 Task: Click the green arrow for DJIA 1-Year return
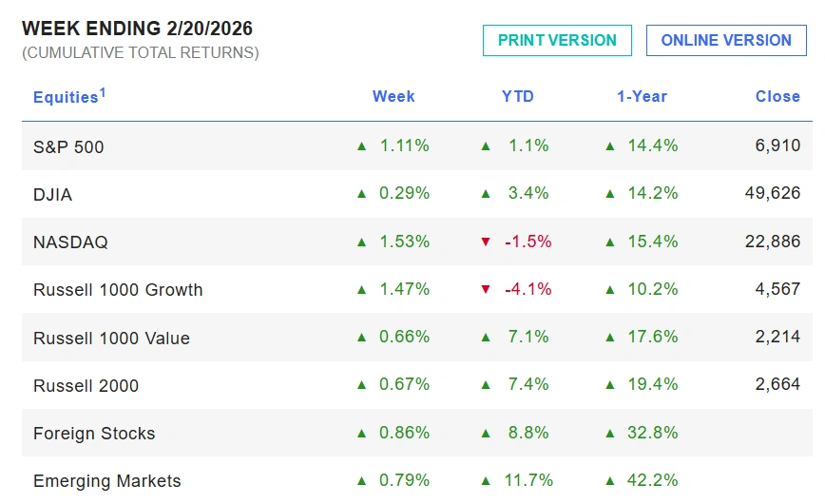tap(609, 194)
